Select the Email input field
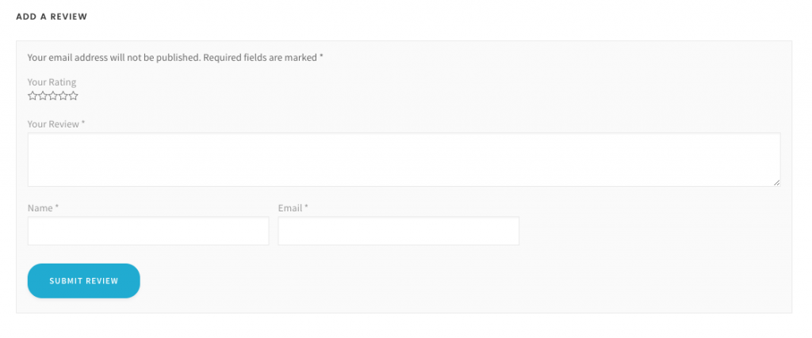Screen dimensions: 812x338 coord(399,230)
